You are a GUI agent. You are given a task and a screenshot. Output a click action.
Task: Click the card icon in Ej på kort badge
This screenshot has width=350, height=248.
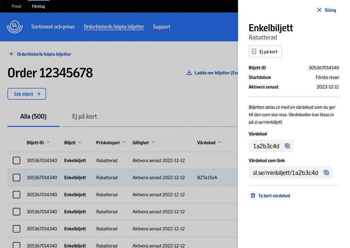(254, 51)
